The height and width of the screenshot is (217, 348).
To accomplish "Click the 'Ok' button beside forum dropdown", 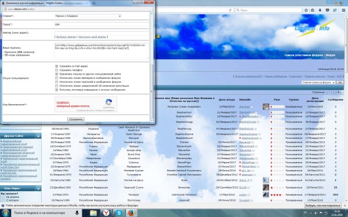I will tap(340, 82).
